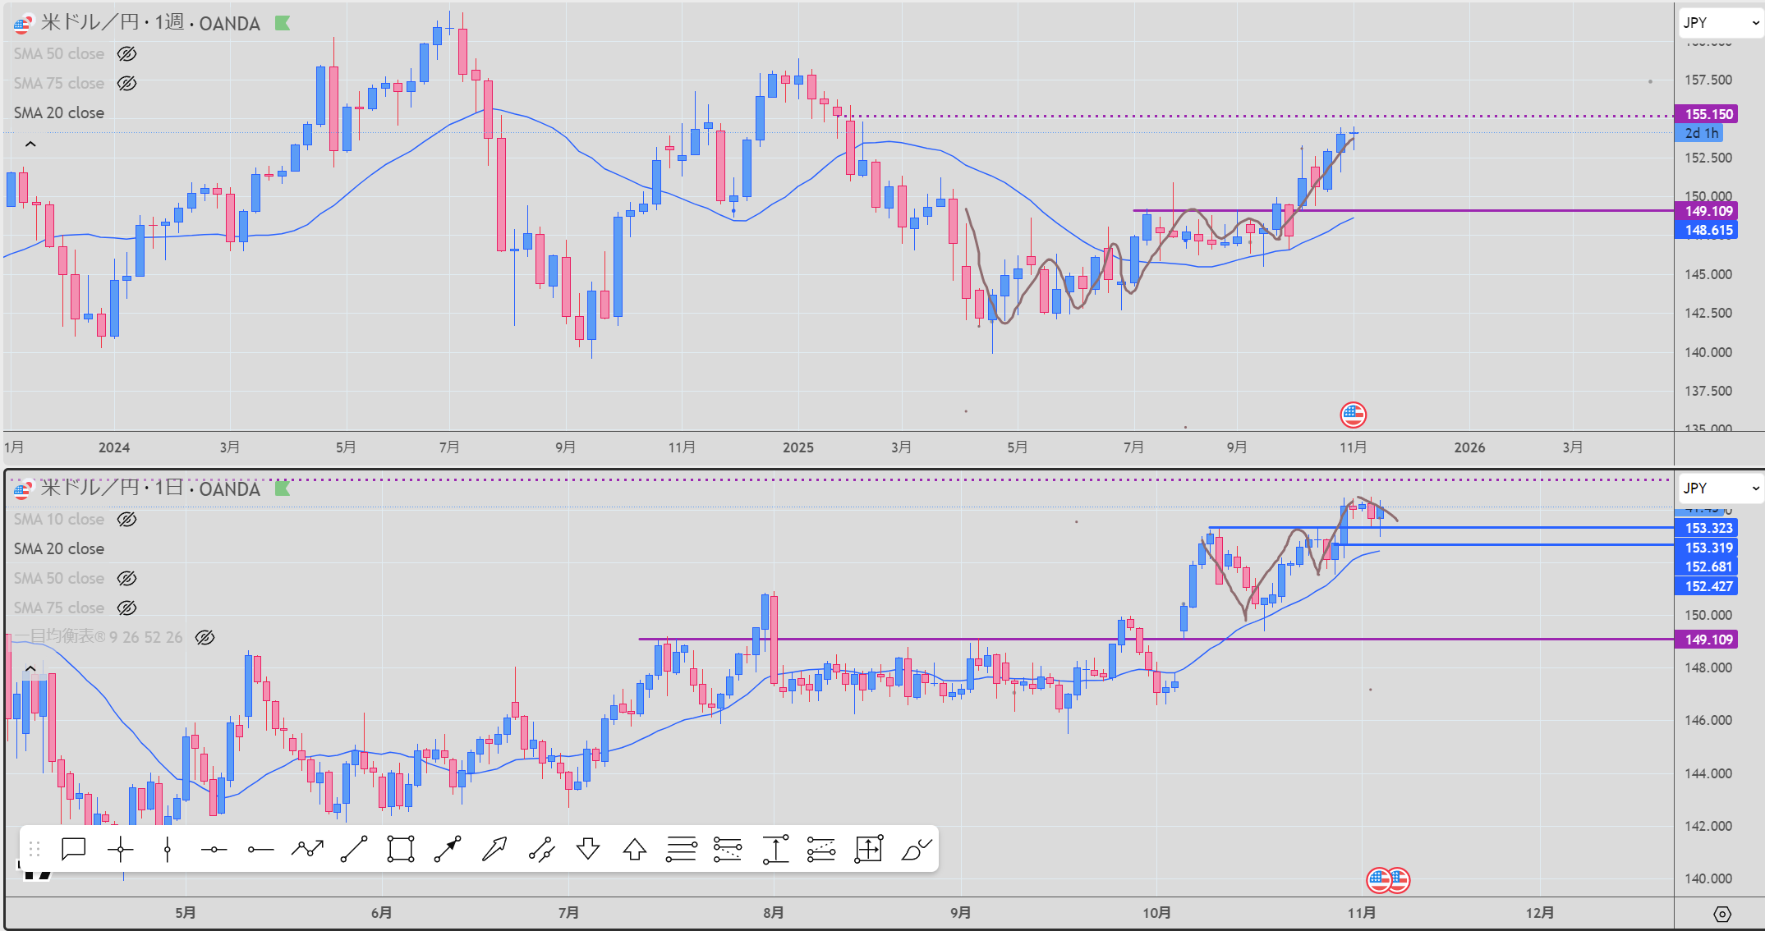Screen dimensions: 1765x931
Task: Select the cross line tool
Action: [x=120, y=849]
